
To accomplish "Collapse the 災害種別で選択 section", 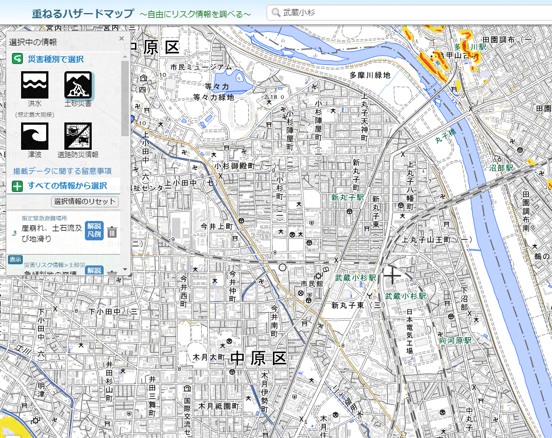I will point(56,59).
